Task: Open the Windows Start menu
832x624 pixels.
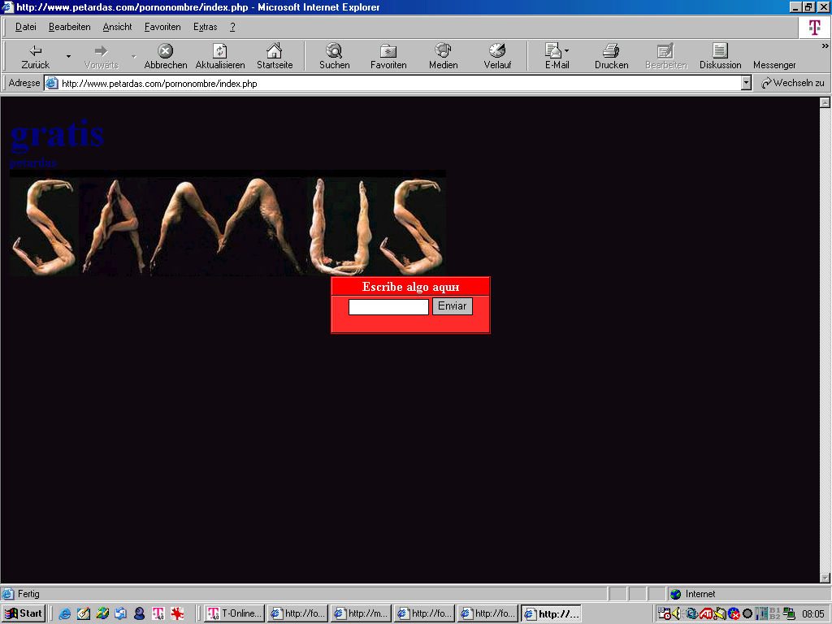Action: tap(24, 613)
